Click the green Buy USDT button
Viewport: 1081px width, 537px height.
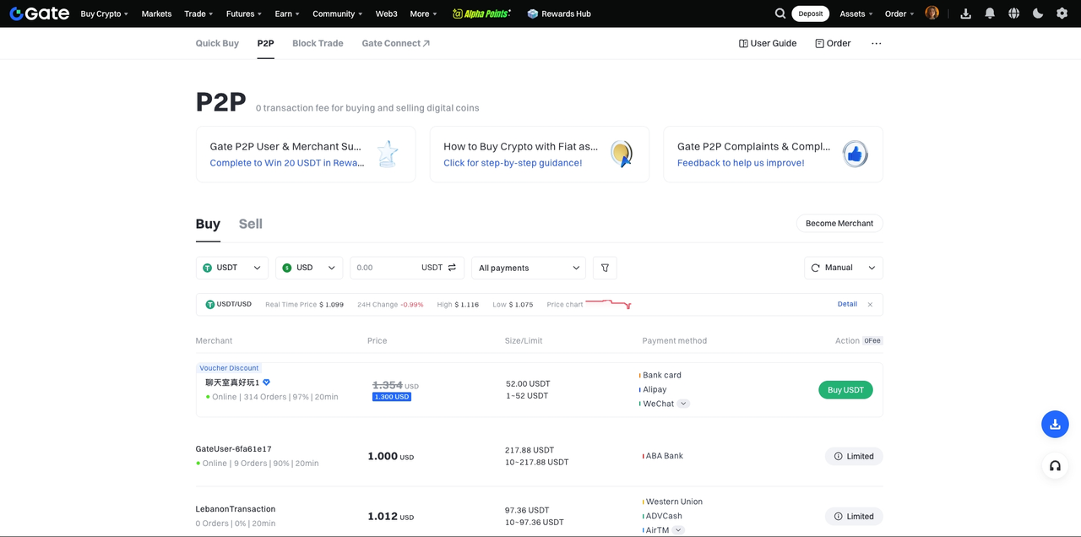point(845,390)
